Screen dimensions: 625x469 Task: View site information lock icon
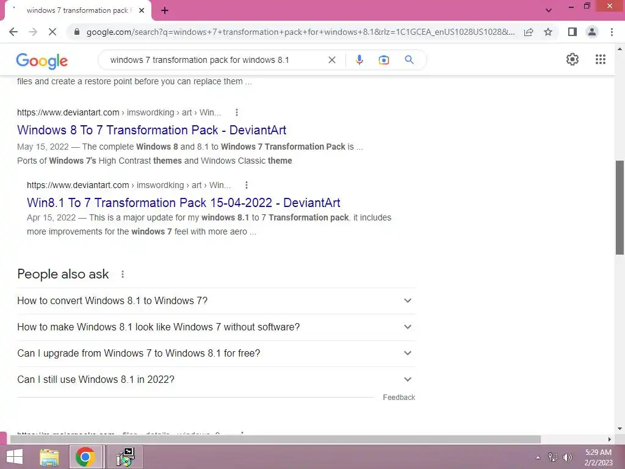coord(77,32)
